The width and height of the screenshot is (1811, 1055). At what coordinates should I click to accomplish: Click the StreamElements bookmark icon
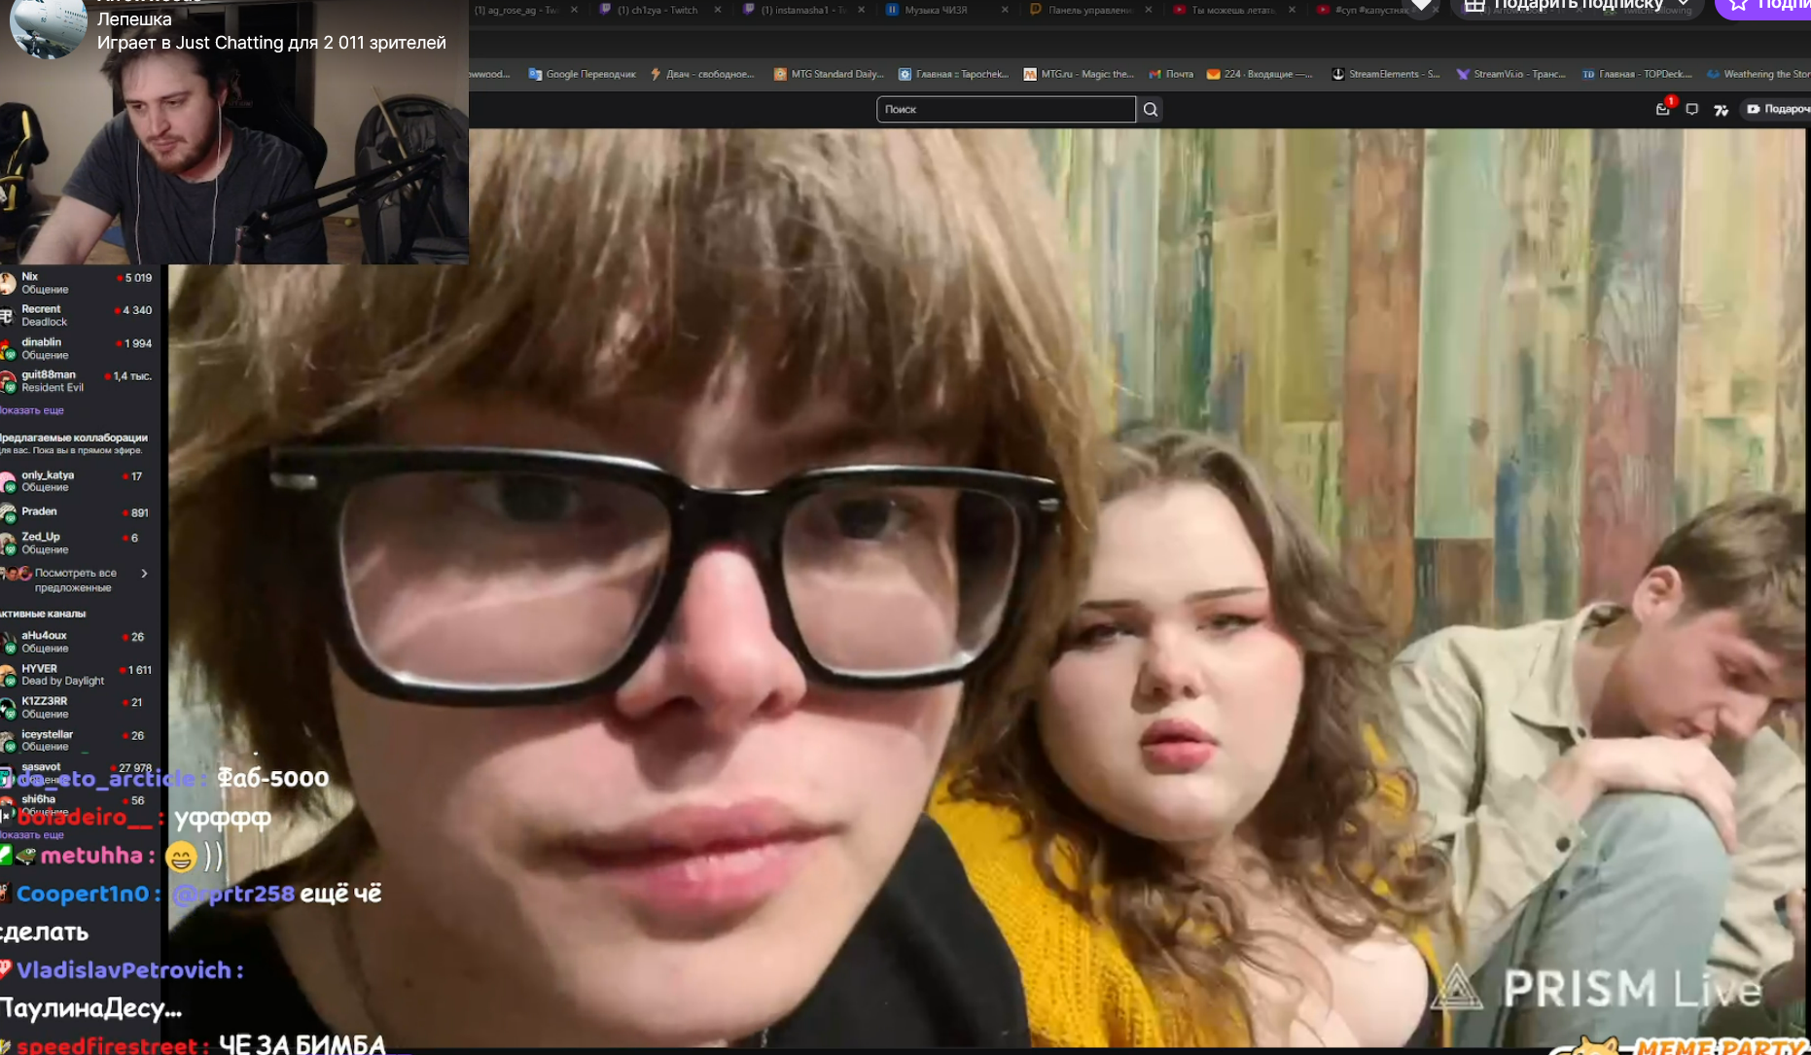1338,74
